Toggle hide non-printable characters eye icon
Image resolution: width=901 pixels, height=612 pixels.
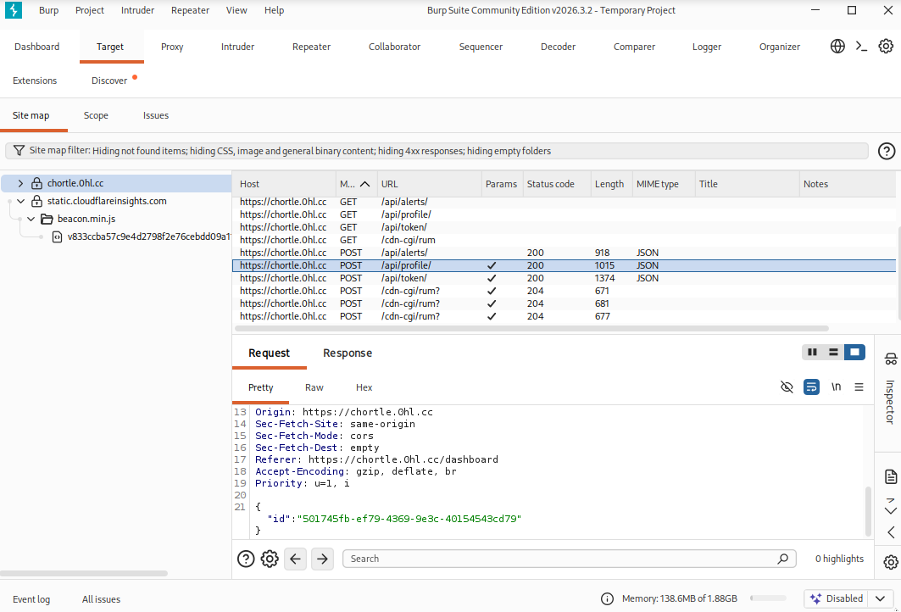point(787,387)
